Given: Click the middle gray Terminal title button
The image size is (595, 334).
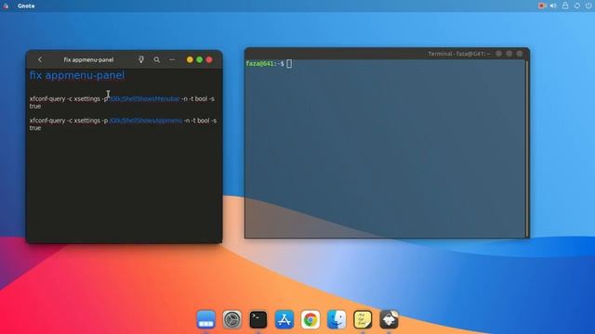Looking at the screenshot, I should (509, 54).
